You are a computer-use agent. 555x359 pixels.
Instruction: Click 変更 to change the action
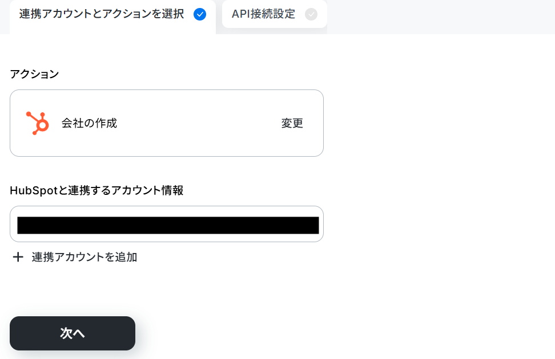coord(292,123)
